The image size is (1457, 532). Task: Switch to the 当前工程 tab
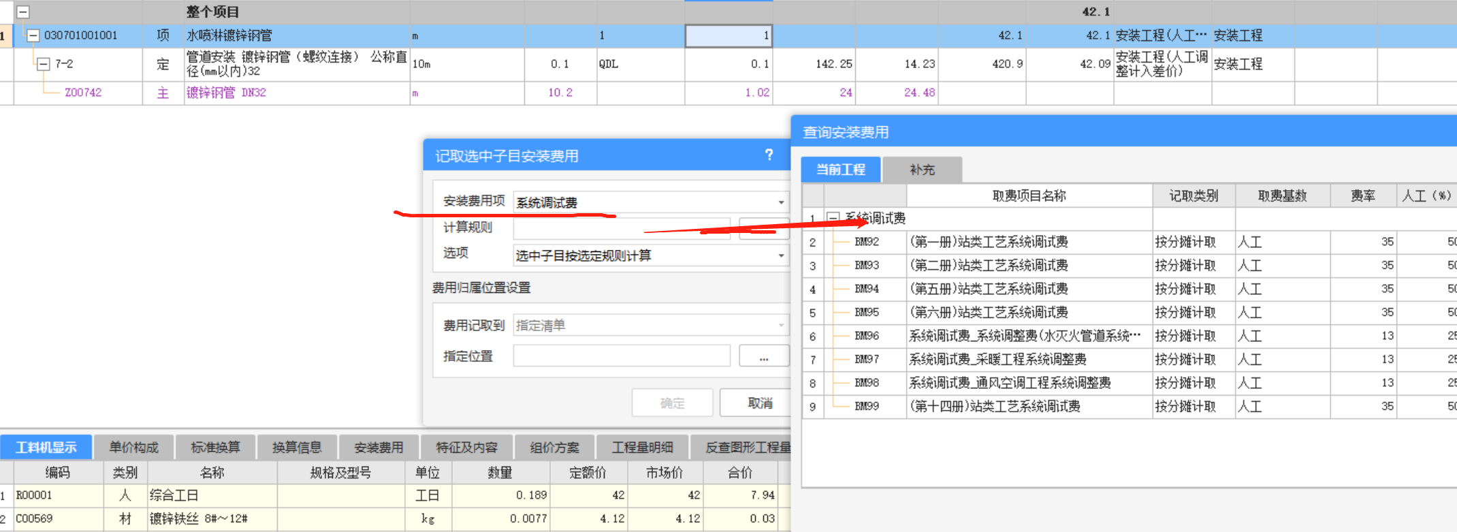(x=841, y=170)
